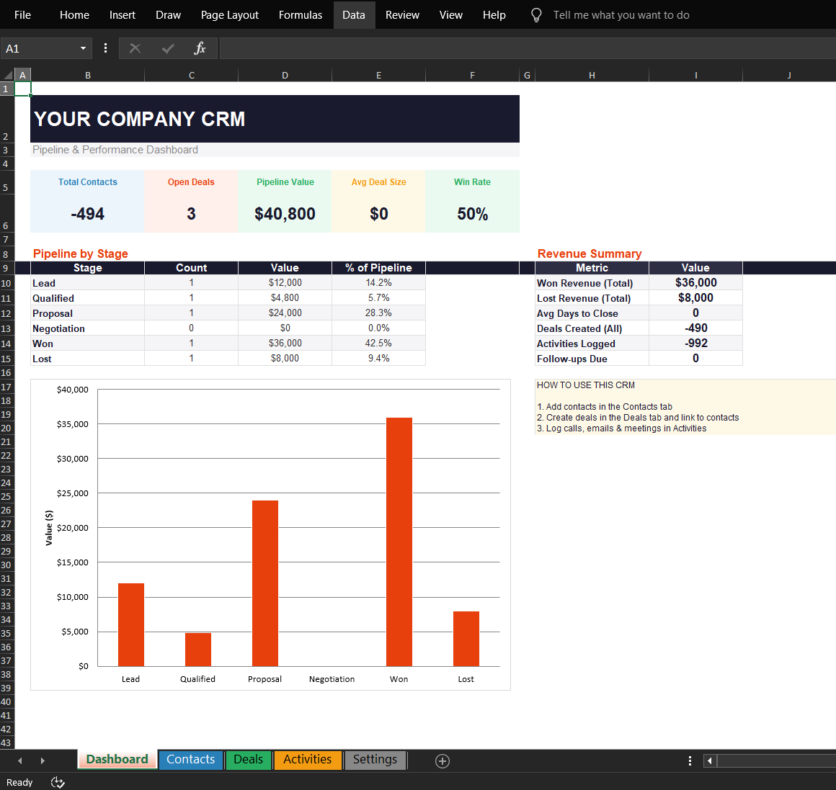This screenshot has width=836, height=790.
Task: Click the row 10 header labeled Lead
Action: pyautogui.click(x=7, y=282)
